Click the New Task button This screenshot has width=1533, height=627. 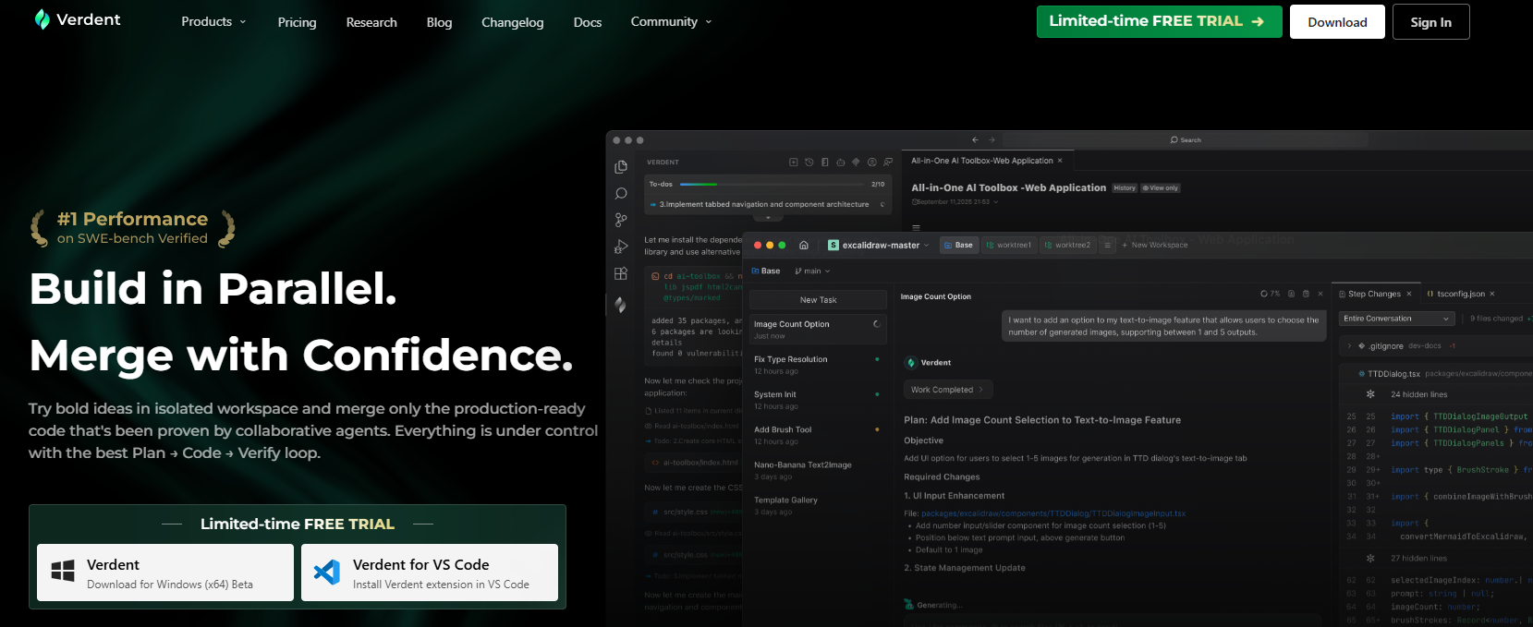(x=818, y=300)
